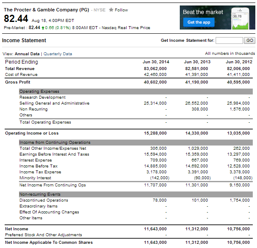Select the Jun 30, 2014 column header
This screenshot has width=257, height=248.
(x=156, y=62)
